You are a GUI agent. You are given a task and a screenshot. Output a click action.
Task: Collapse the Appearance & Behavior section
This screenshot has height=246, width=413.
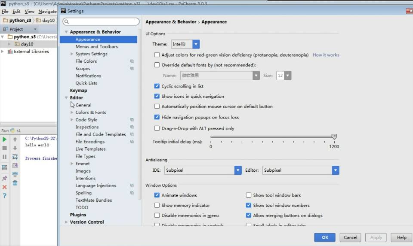tap(66, 32)
